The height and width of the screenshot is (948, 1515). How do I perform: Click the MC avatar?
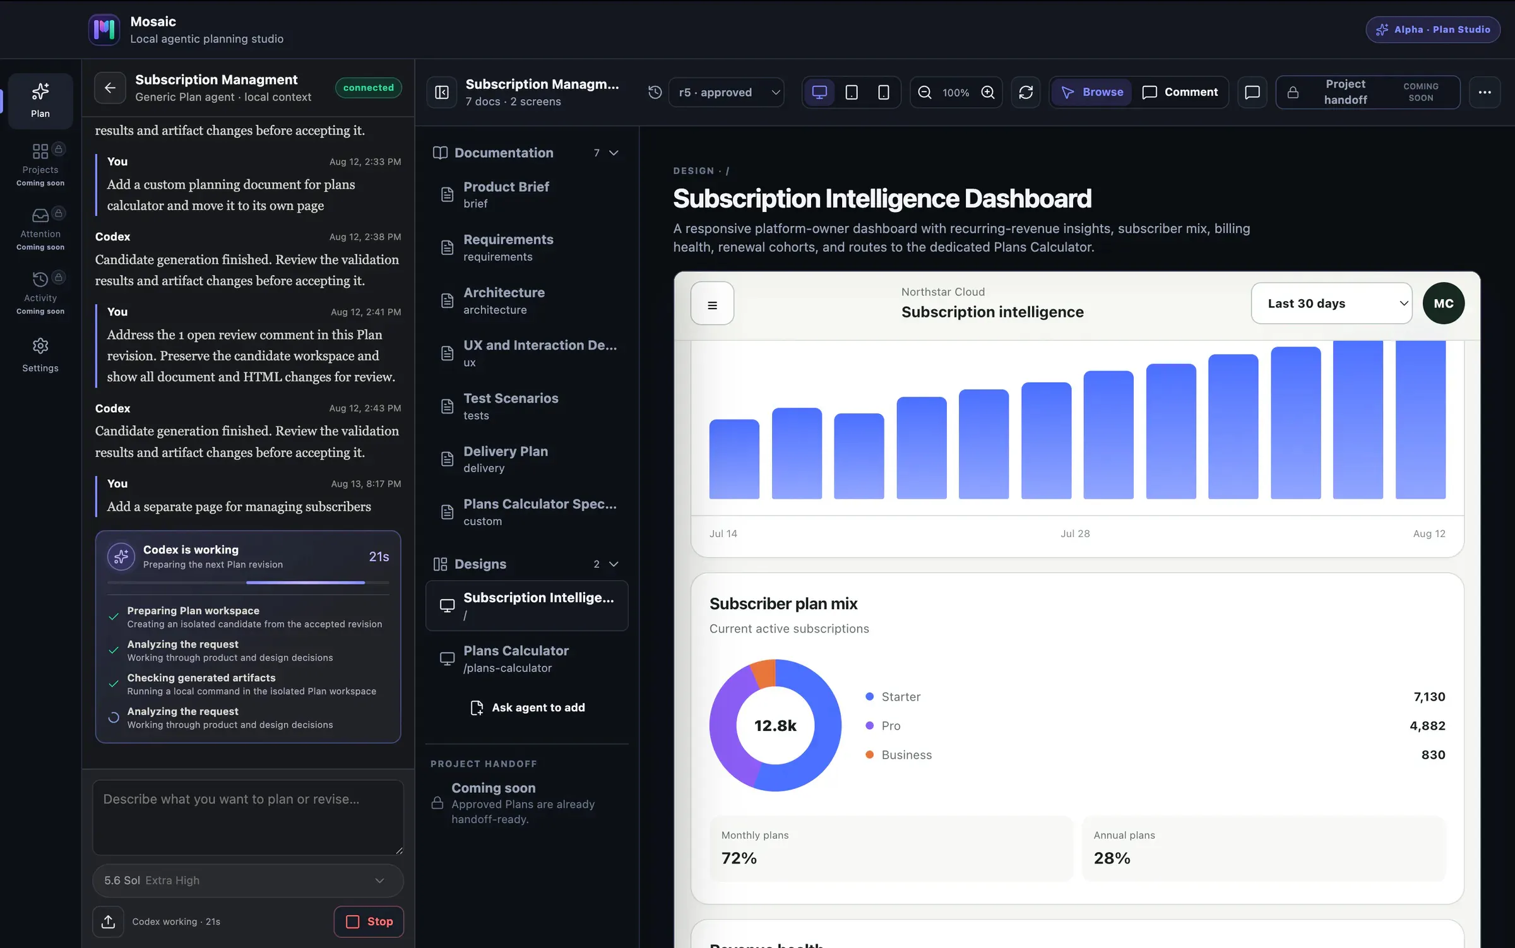(x=1444, y=304)
